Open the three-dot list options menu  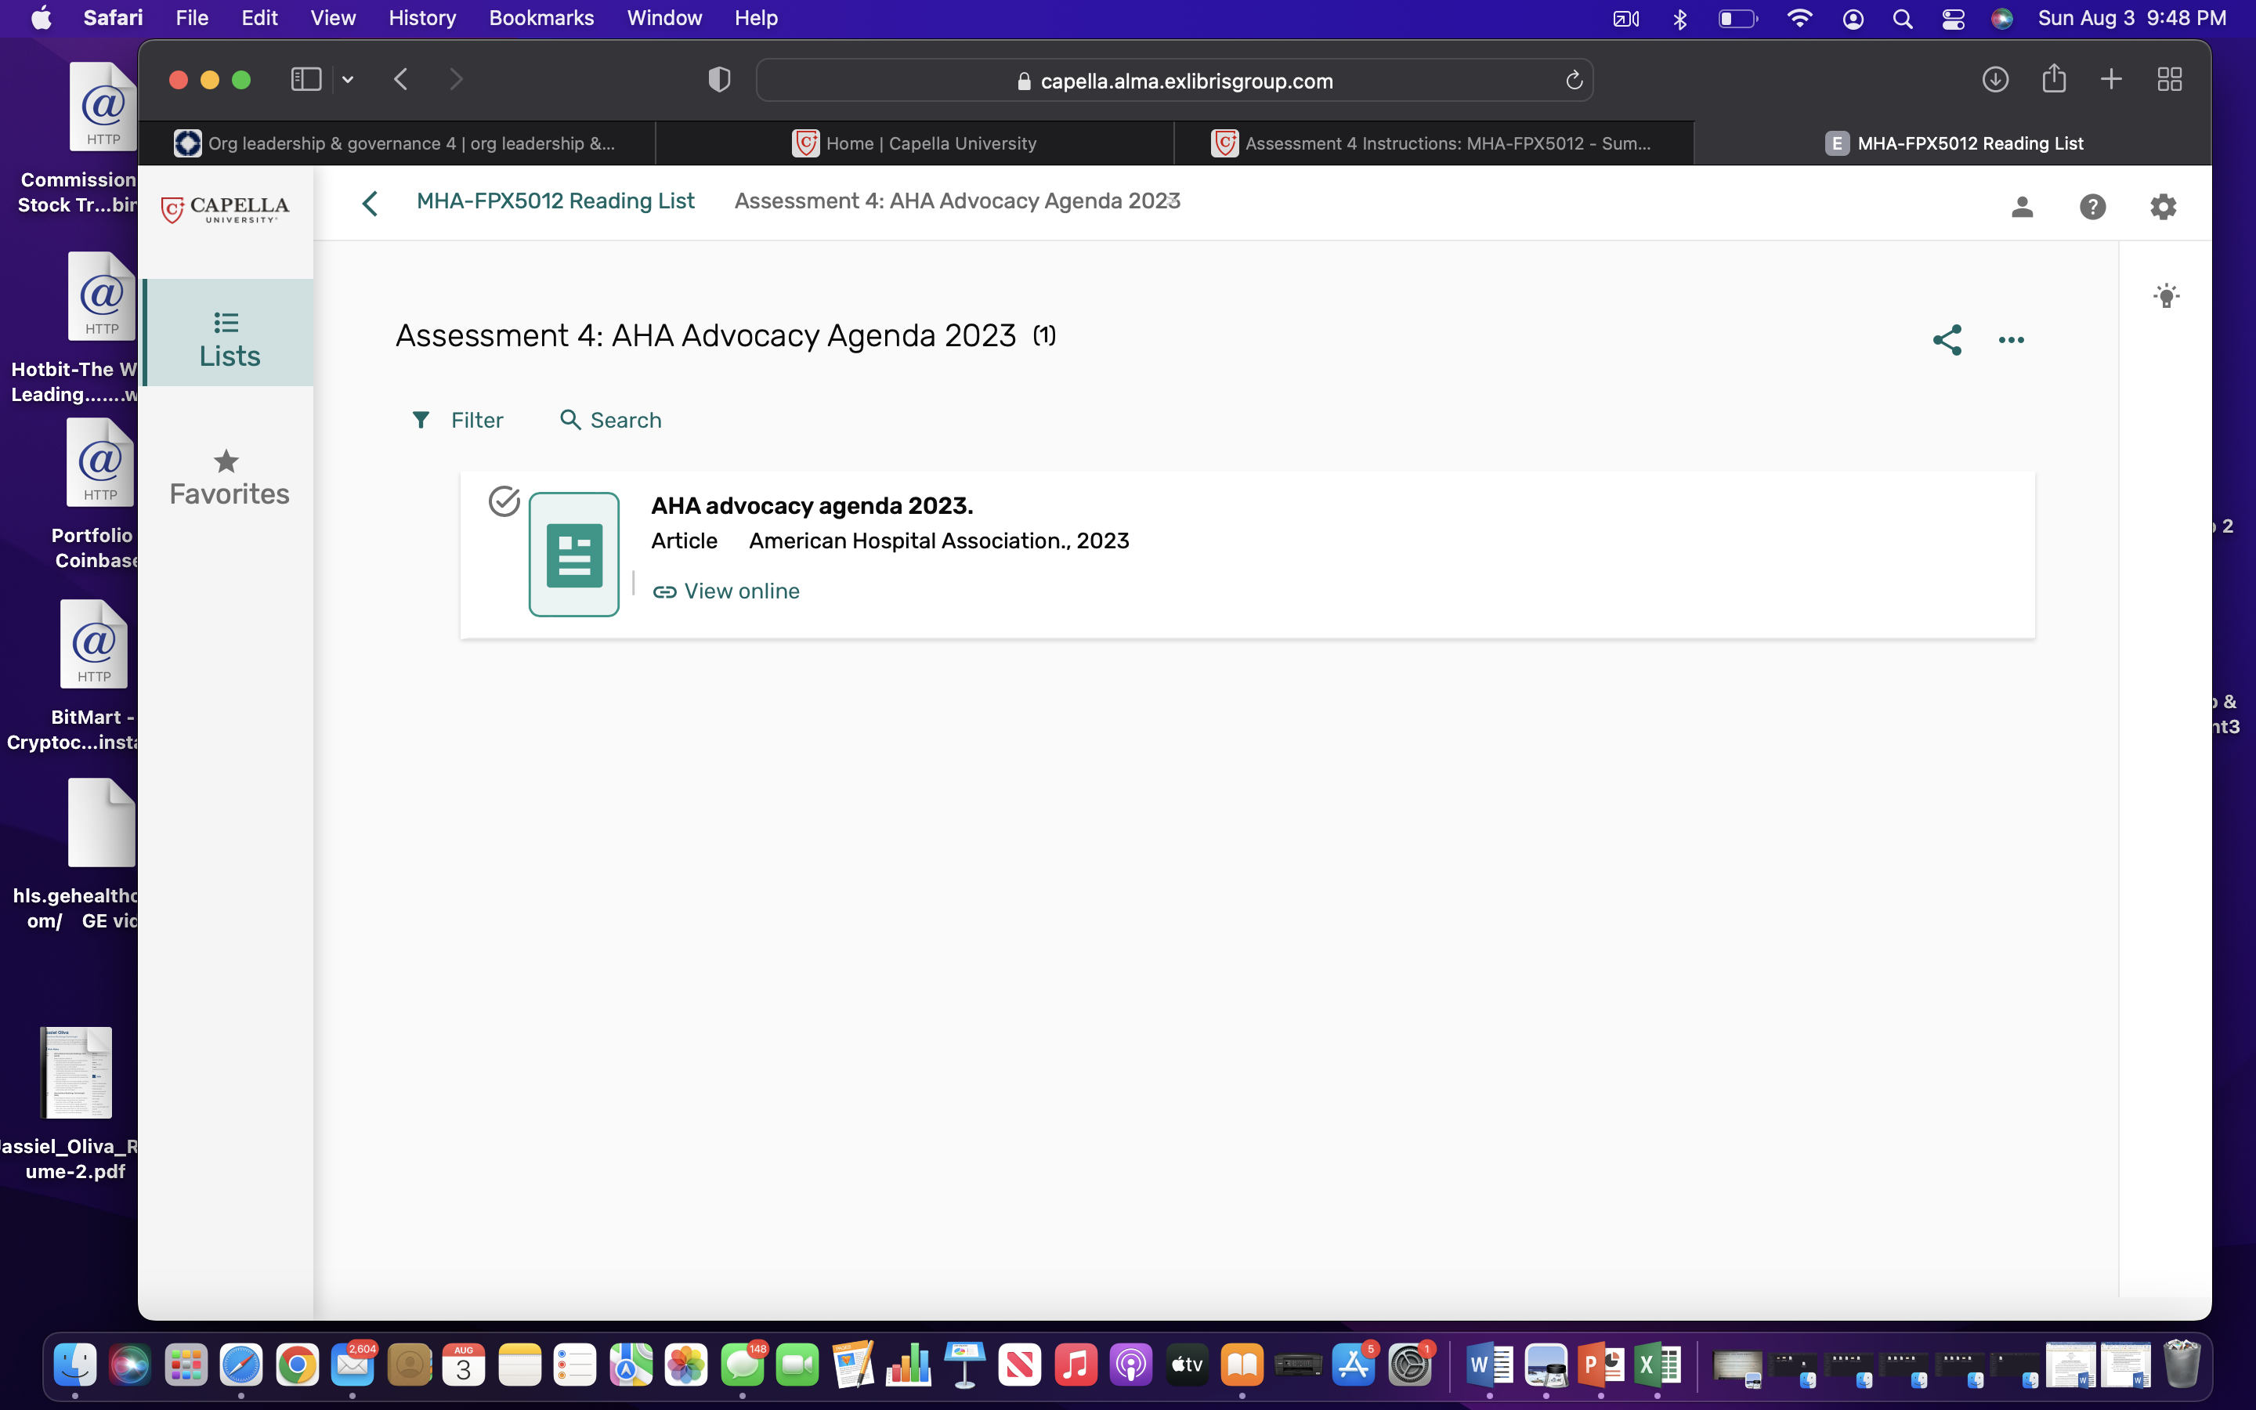(x=2011, y=341)
